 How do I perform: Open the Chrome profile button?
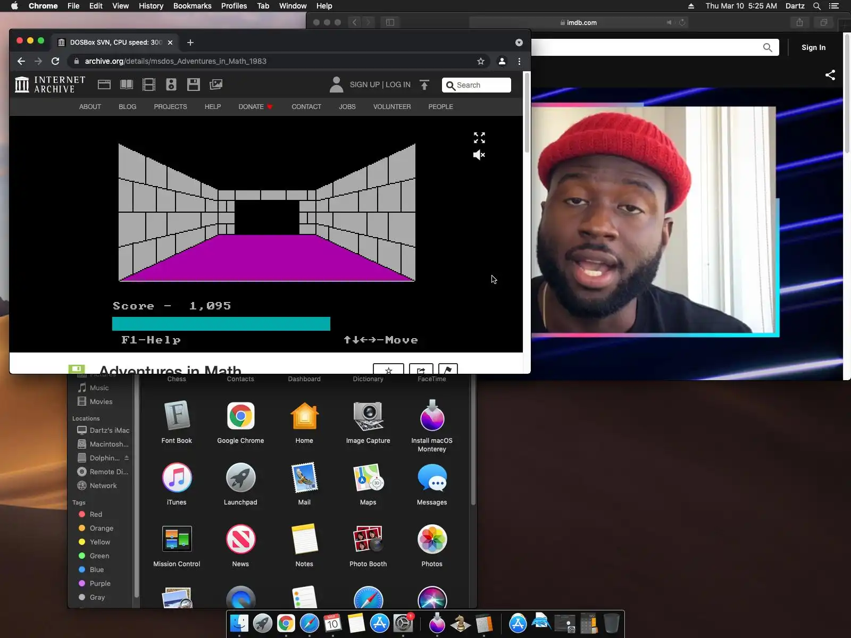[502, 61]
